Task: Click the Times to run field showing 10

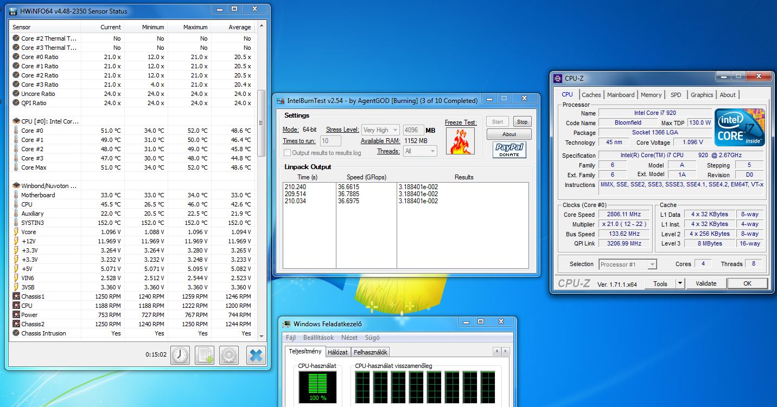Action: click(x=330, y=141)
